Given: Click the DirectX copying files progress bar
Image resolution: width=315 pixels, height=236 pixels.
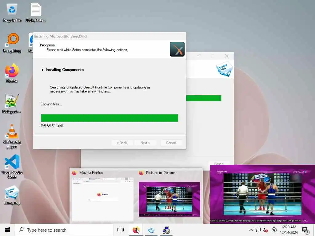Looking at the screenshot, I should point(110,118).
